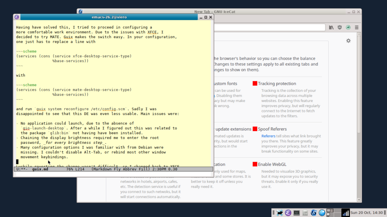Click the IceCat browser icon in taskbar
387x217 pixels.
[x=313, y=213]
